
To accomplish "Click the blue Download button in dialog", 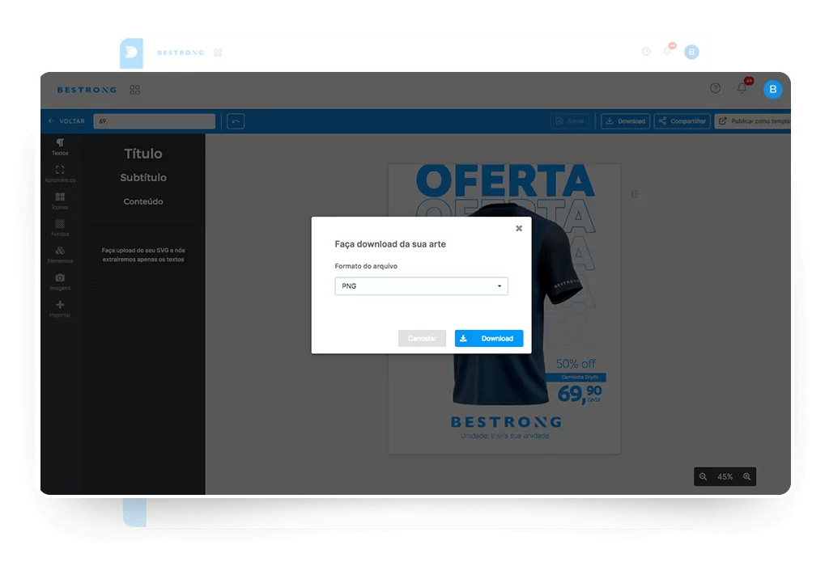I will coord(489,339).
